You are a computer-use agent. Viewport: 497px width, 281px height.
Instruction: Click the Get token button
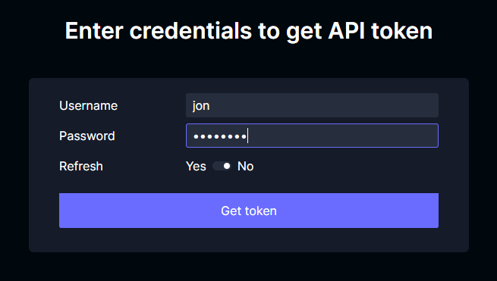249,211
